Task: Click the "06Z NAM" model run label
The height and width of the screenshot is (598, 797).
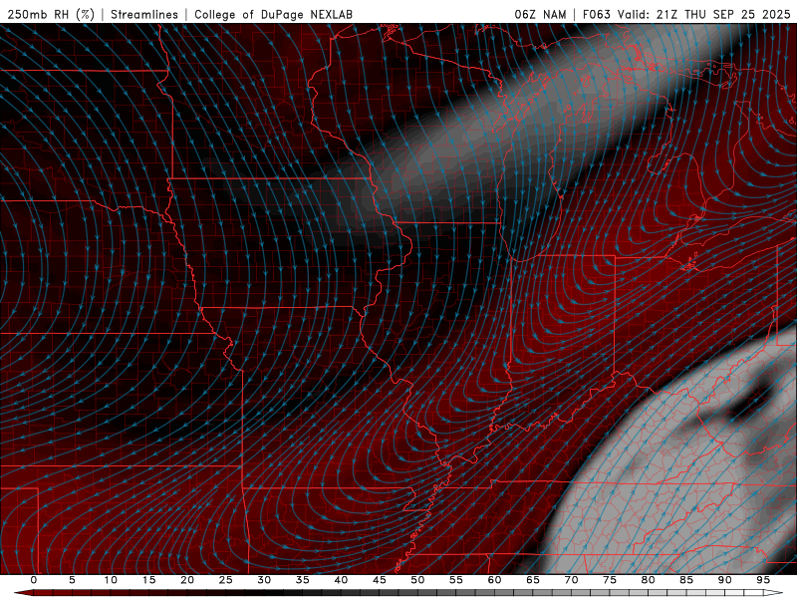Action: point(540,14)
